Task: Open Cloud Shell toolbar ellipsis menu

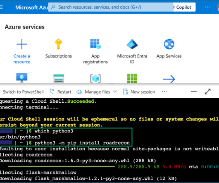Action: tap(165, 92)
